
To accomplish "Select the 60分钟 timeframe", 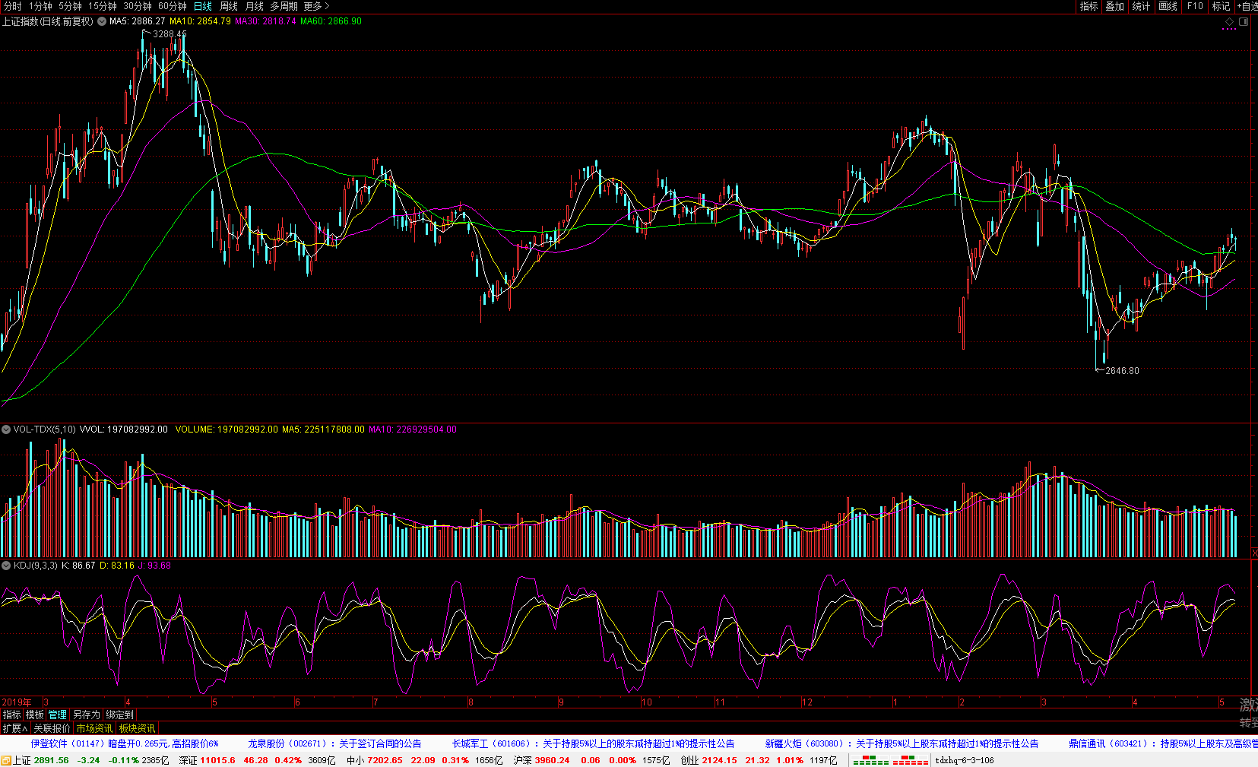I will coord(173,6).
